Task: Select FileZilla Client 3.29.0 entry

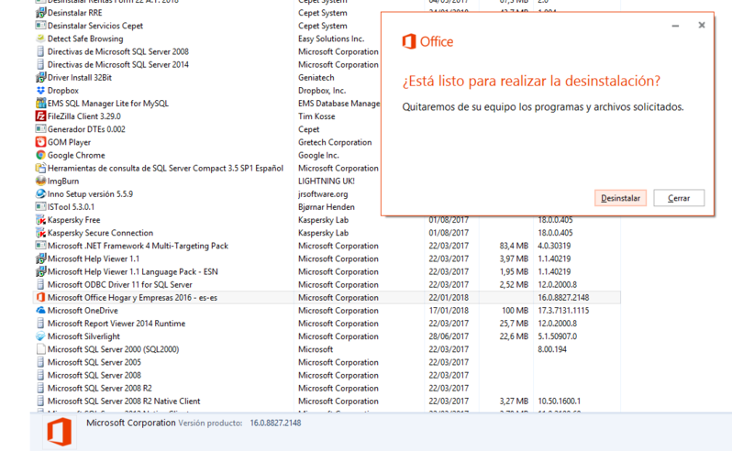Action: tap(84, 116)
